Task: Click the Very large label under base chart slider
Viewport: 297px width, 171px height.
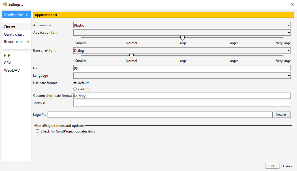Action: coord(283,61)
